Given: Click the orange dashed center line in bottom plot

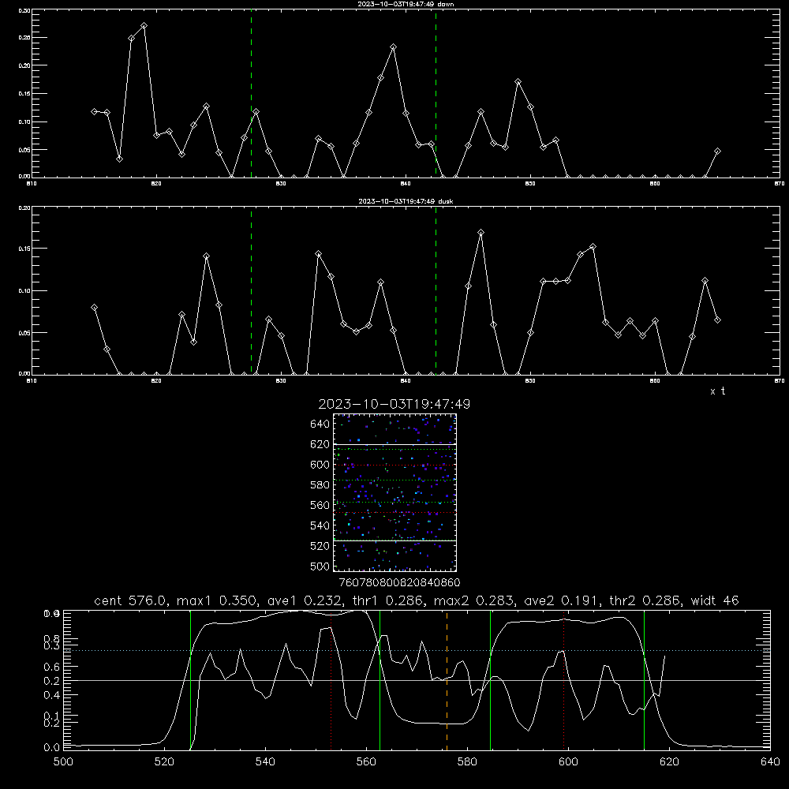Looking at the screenshot, I should pyautogui.click(x=447, y=679).
